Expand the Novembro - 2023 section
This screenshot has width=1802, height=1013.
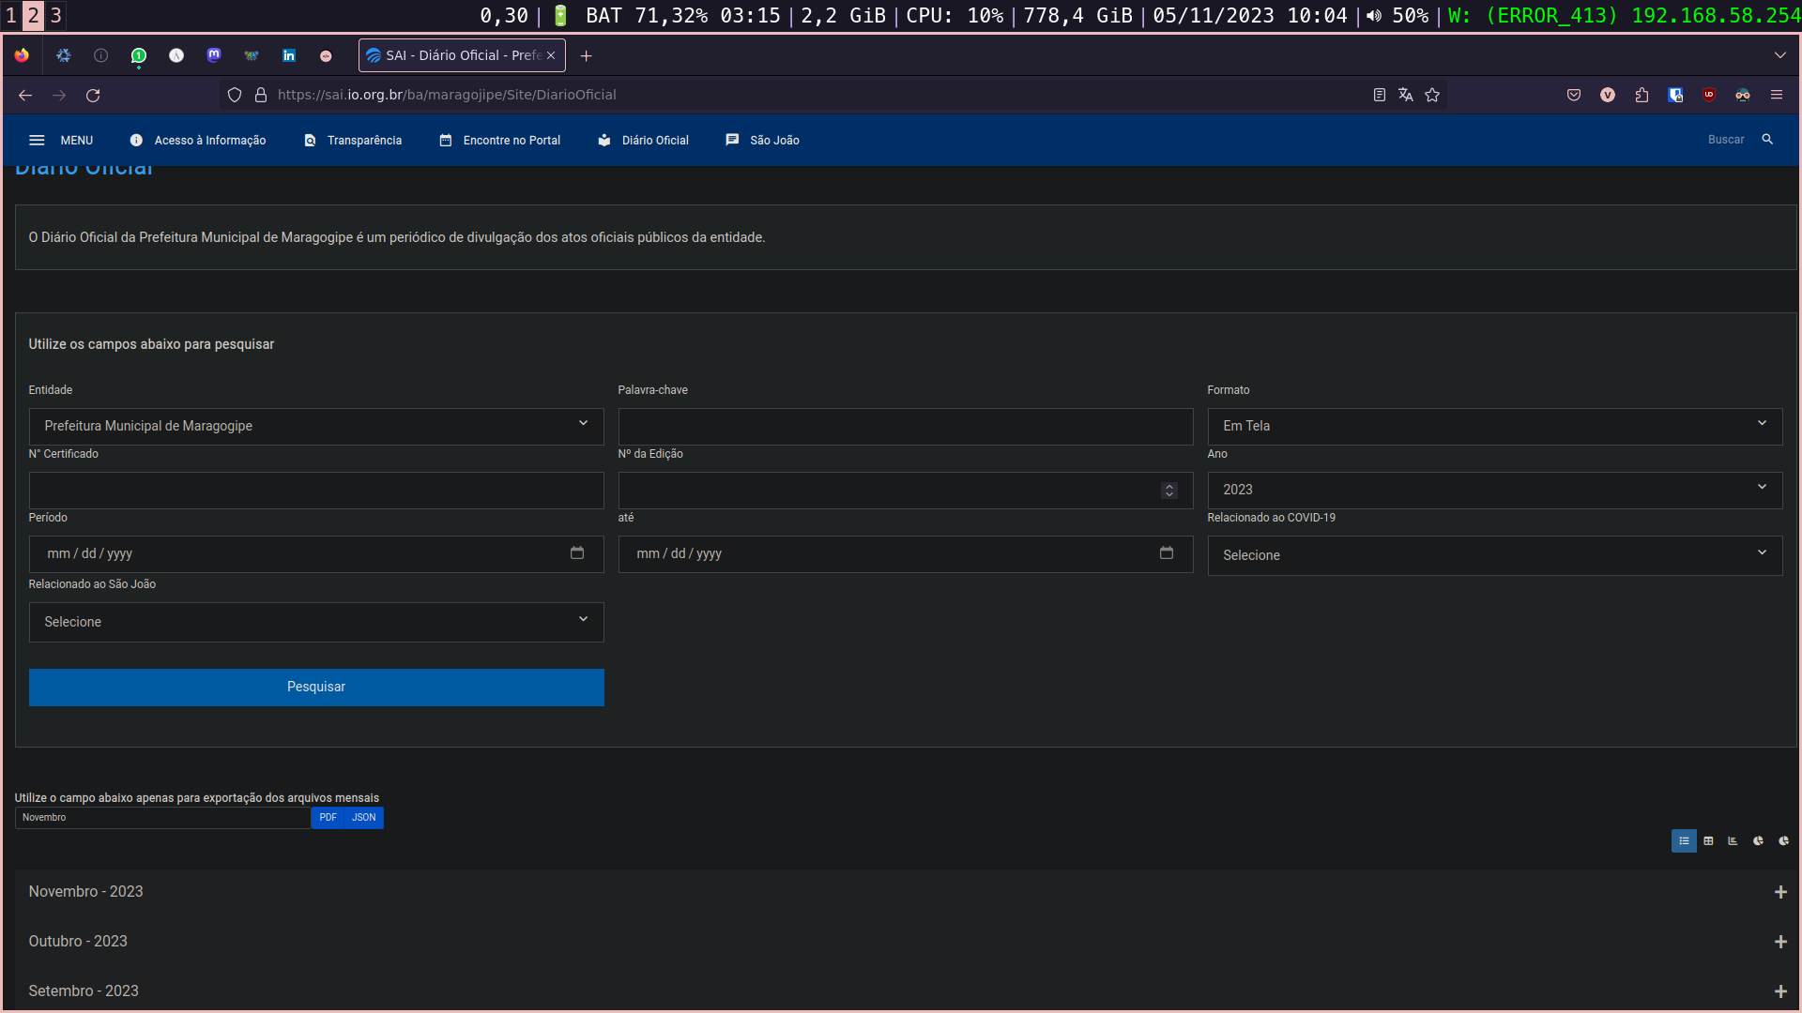907,892
